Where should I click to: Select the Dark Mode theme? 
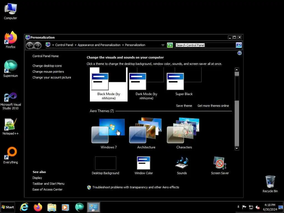146,84
